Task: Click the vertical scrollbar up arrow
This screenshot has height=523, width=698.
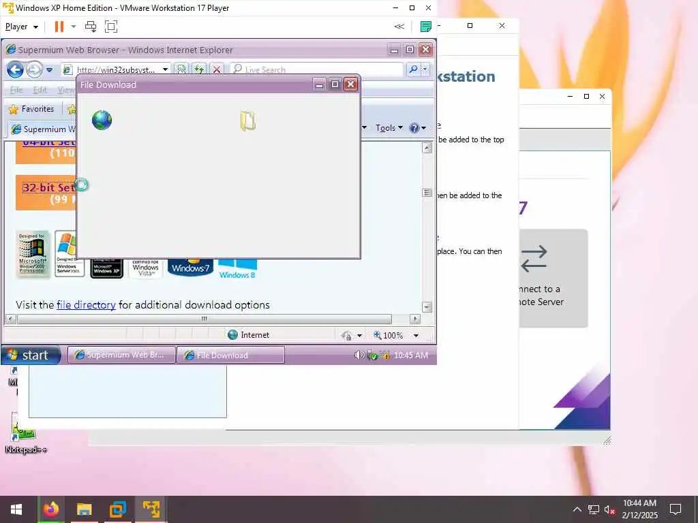Action: point(427,148)
